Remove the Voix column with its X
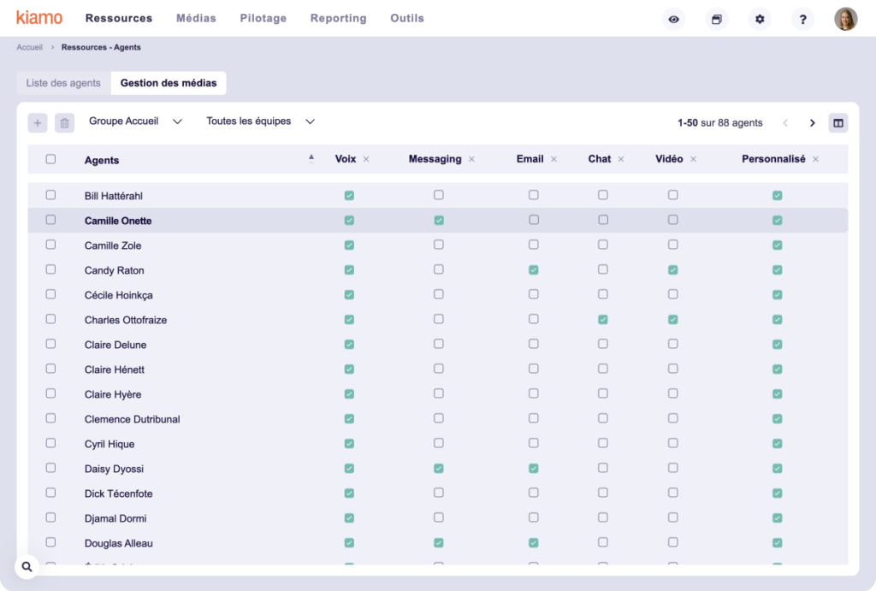The width and height of the screenshot is (876, 591). (366, 159)
